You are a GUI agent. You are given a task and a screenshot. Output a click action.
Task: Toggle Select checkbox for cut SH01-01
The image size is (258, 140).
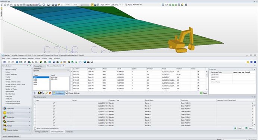click(198, 72)
